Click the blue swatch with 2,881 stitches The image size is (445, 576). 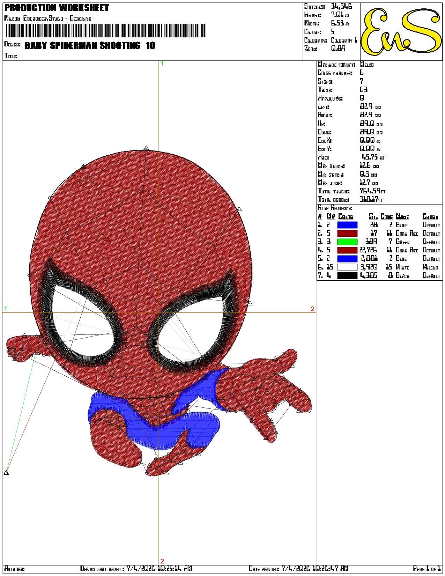347,259
